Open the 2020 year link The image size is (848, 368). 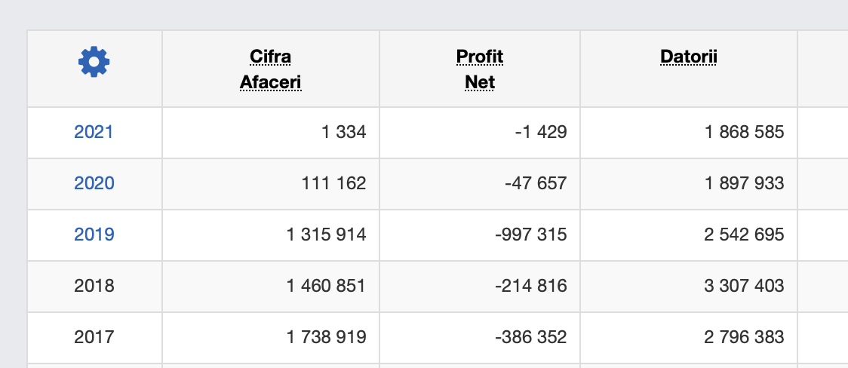pos(94,183)
